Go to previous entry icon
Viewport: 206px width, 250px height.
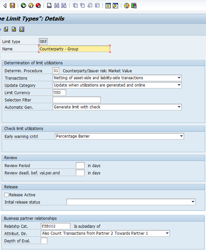[6, 30]
